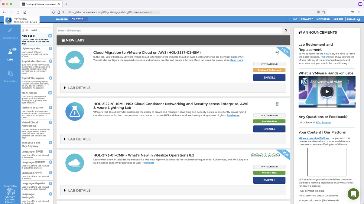Go to the browser home page
This screenshot has width=364, height=204.
(25, 12)
